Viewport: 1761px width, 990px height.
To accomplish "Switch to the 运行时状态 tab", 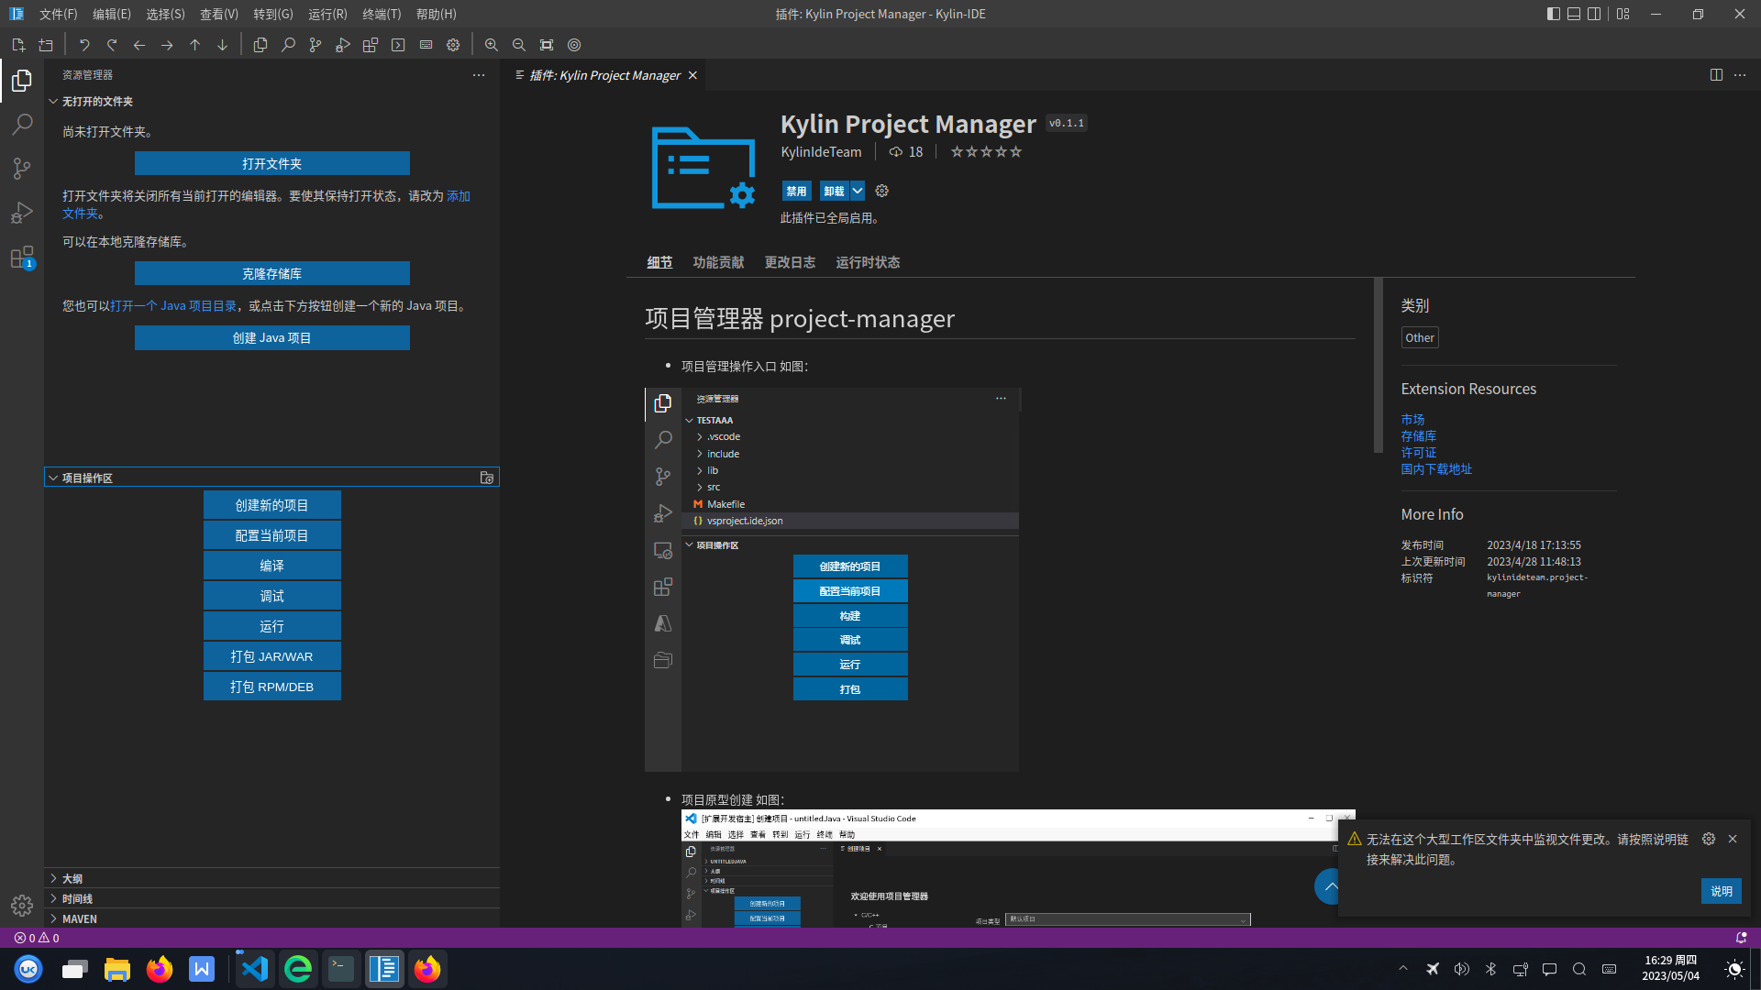I will pyautogui.click(x=868, y=262).
